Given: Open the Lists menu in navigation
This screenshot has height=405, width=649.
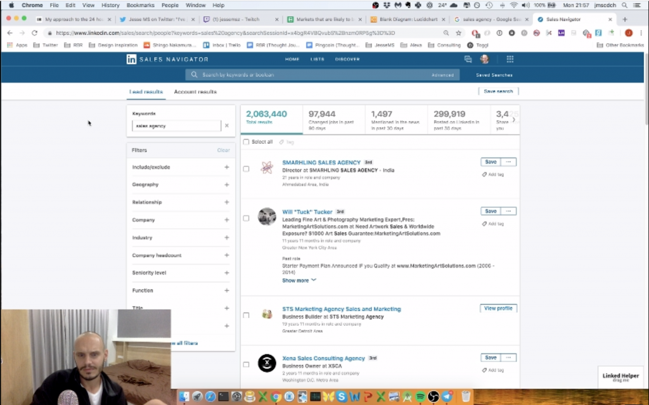Looking at the screenshot, I should [317, 59].
